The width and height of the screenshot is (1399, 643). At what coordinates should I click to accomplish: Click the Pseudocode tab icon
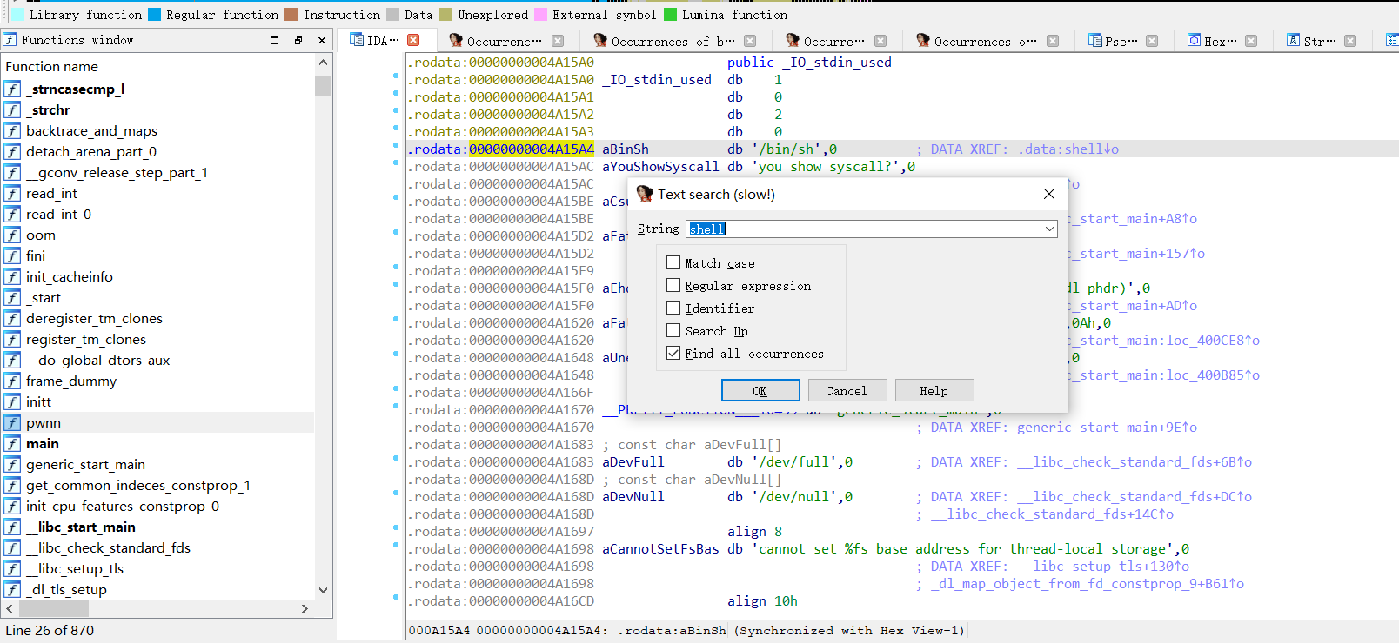click(x=1094, y=40)
